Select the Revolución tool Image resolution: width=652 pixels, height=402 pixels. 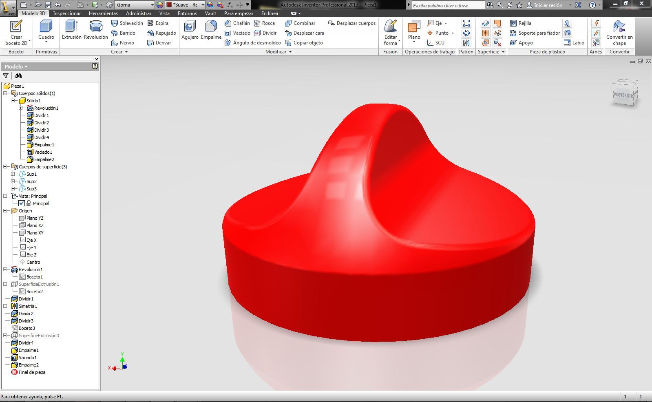click(x=96, y=30)
